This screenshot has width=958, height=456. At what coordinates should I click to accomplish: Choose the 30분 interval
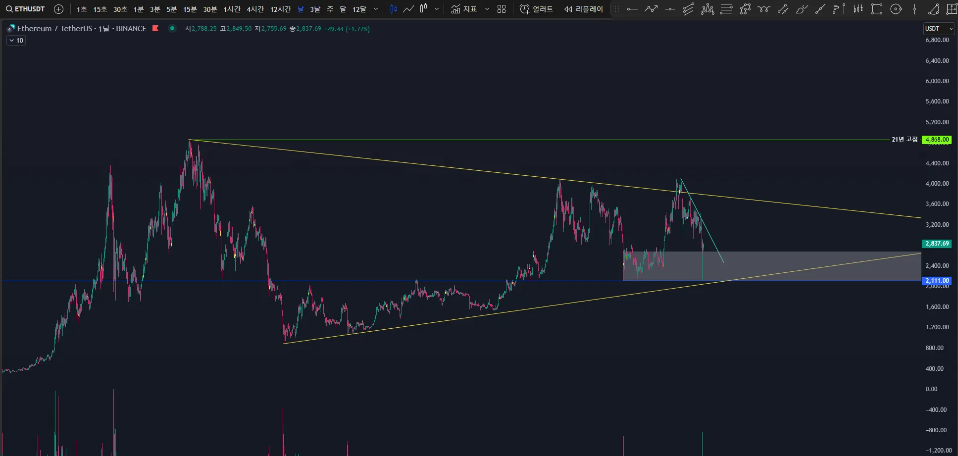click(210, 9)
